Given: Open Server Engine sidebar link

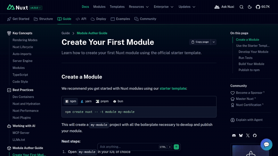Looking at the screenshot, I should (x=23, y=61).
